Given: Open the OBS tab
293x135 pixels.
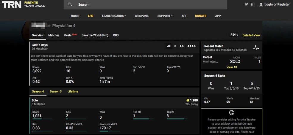Looking at the screenshot, I should 116,35.
